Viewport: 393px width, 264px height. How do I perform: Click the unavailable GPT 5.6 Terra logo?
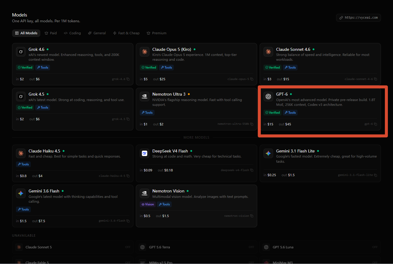pos(143,247)
